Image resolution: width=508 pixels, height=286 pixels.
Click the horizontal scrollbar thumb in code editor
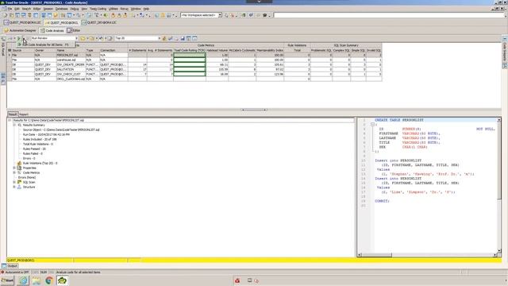(x=377, y=255)
